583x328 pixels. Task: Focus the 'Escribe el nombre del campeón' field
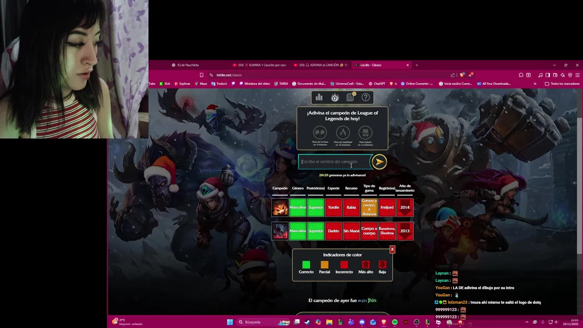point(335,162)
